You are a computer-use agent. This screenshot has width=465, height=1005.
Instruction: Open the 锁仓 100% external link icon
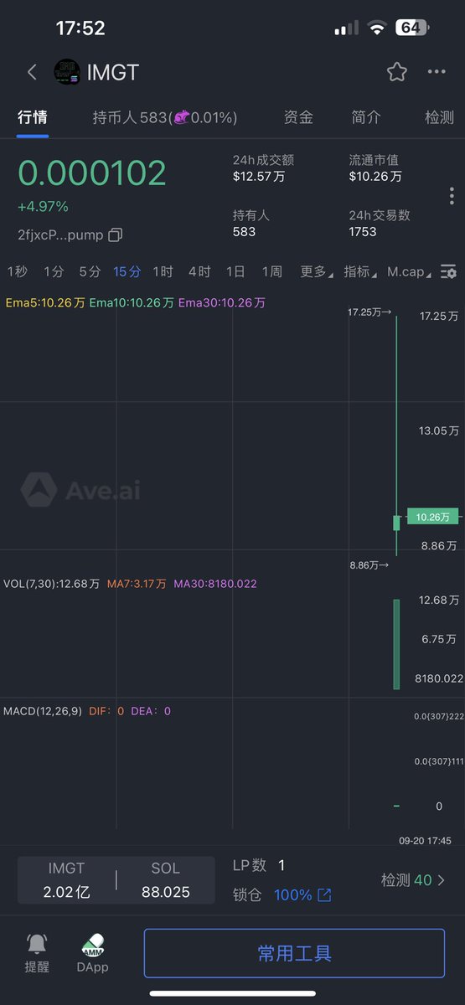[324, 895]
